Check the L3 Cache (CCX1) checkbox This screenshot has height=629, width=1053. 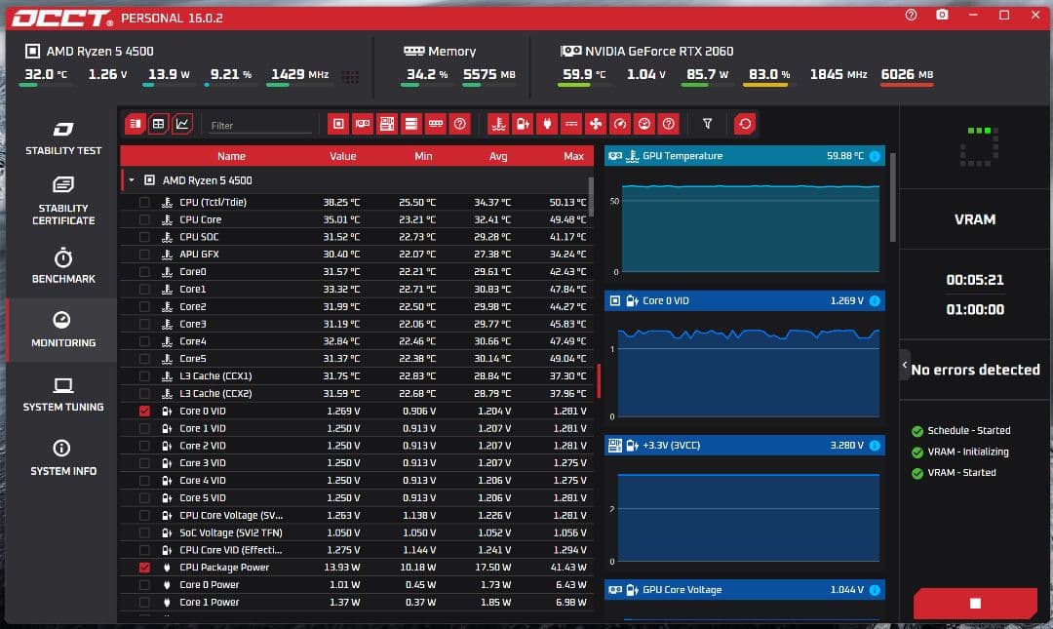pyautogui.click(x=144, y=376)
